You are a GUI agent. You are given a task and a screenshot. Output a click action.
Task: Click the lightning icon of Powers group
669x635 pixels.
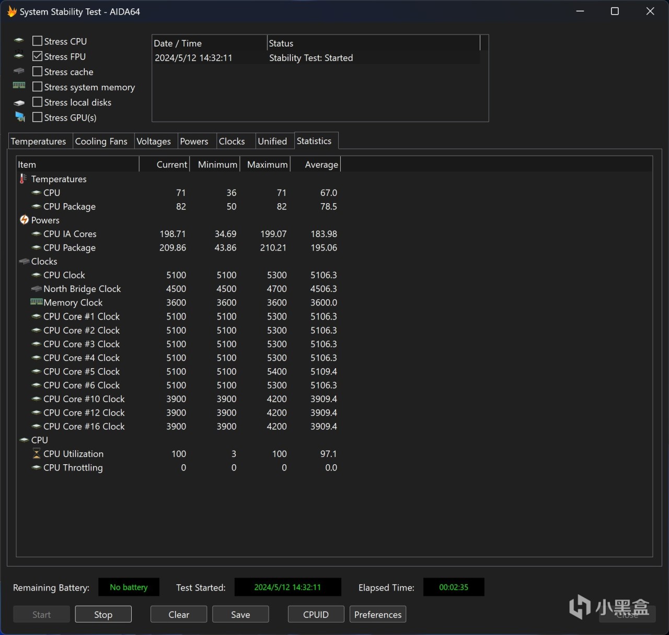coord(24,220)
